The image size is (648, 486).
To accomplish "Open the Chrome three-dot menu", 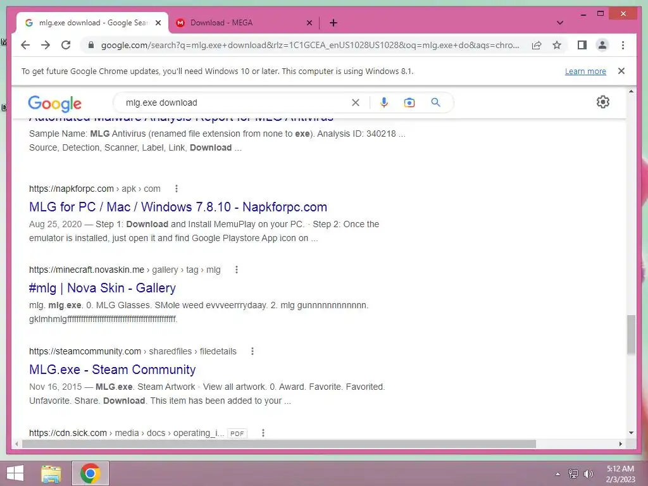I will [623, 45].
